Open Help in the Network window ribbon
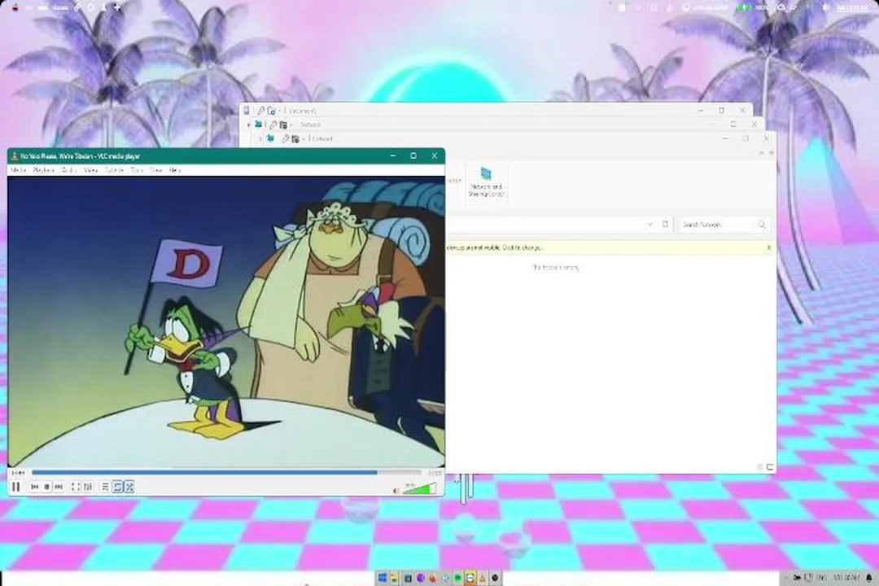879x586 pixels. [772, 152]
